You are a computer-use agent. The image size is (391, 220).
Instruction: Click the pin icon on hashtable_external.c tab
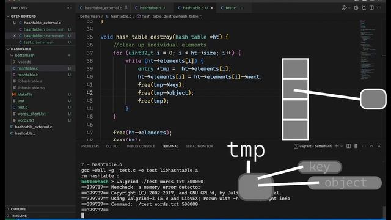(x=126, y=8)
